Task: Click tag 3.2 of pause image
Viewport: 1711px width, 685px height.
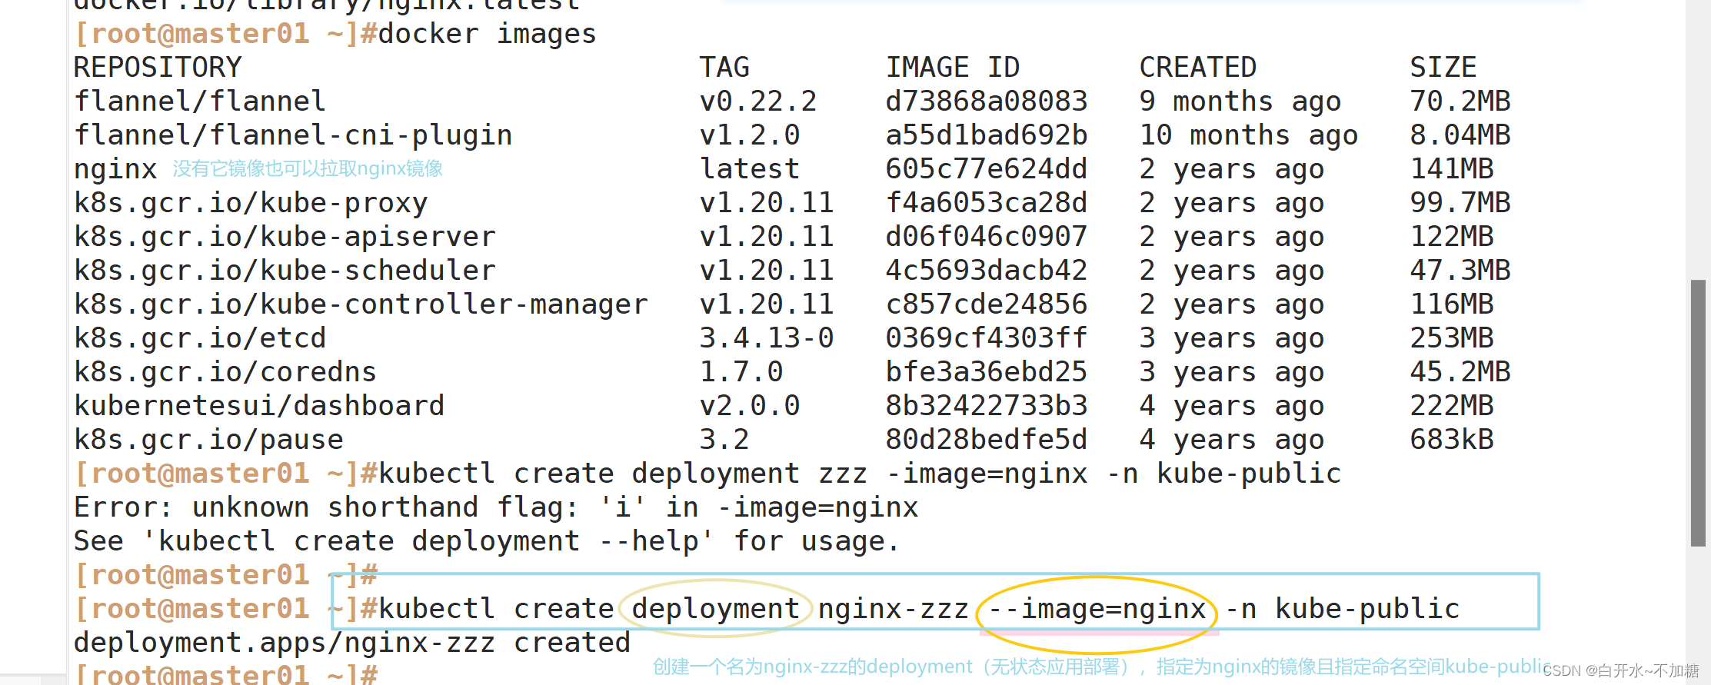Action: click(724, 440)
